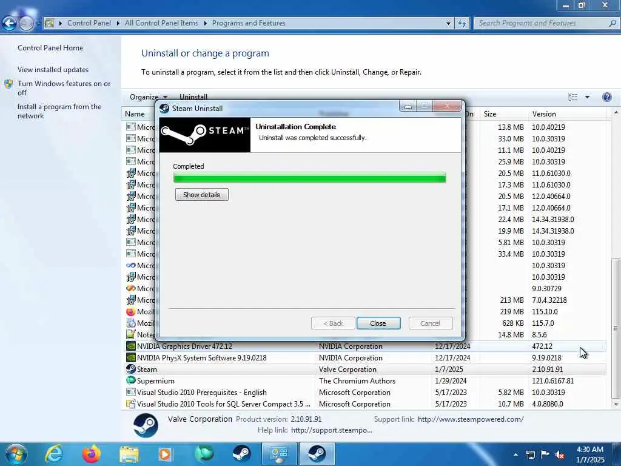The width and height of the screenshot is (621, 466).
Task: Open Action Center flag icon
Action: 545,454
